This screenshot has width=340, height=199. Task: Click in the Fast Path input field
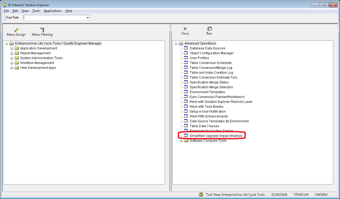point(55,18)
